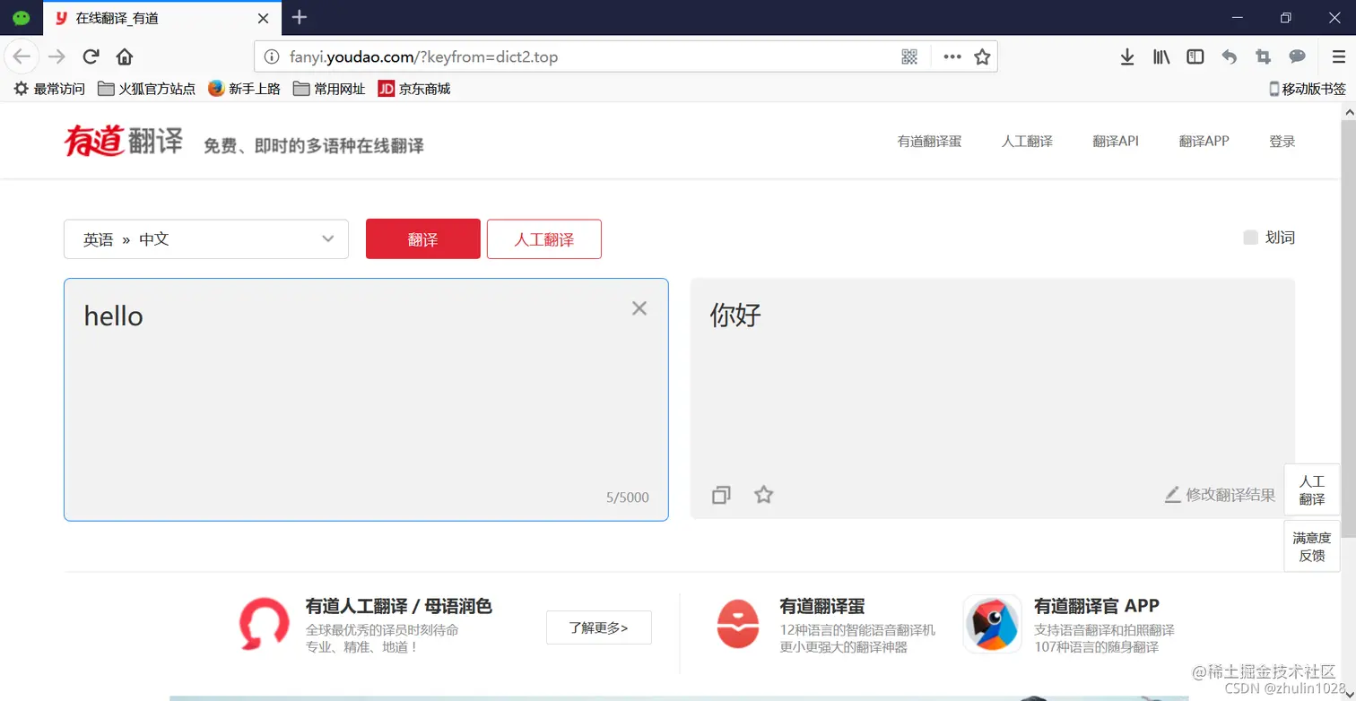This screenshot has height=701, width=1356.
Task: Open 翻译APP in the top navigation
Action: tap(1204, 141)
